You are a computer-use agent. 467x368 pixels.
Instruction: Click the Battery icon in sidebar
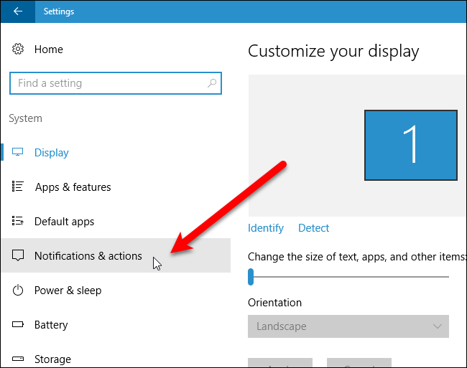[18, 324]
